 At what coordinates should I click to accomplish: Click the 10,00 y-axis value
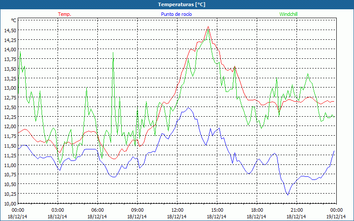click(x=10, y=204)
